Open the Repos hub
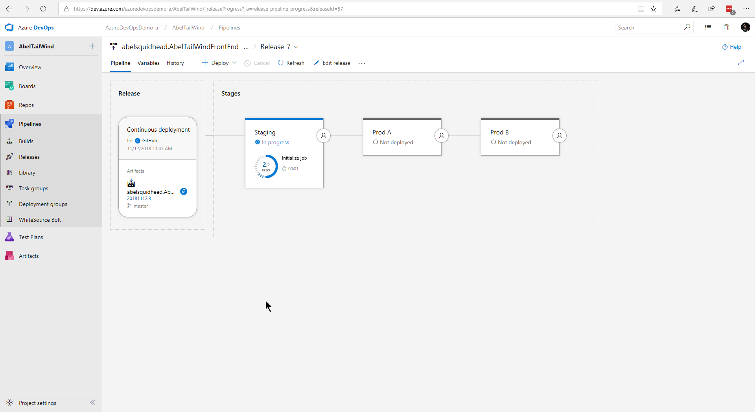Image resolution: width=755 pixels, height=412 pixels. click(26, 105)
